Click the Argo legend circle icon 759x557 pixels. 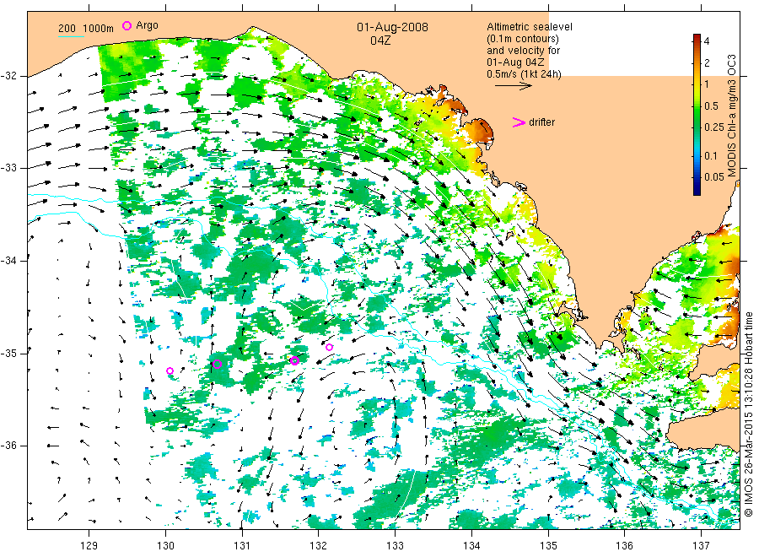(x=126, y=25)
